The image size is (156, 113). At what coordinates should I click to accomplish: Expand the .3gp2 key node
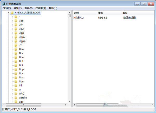(12, 37)
